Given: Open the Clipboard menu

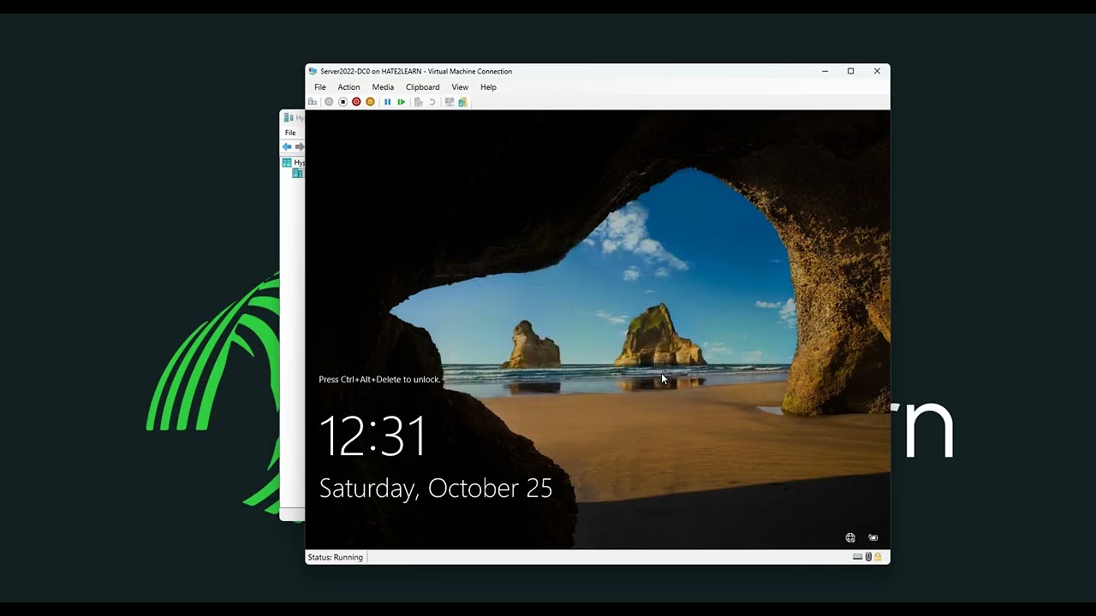Looking at the screenshot, I should (422, 87).
